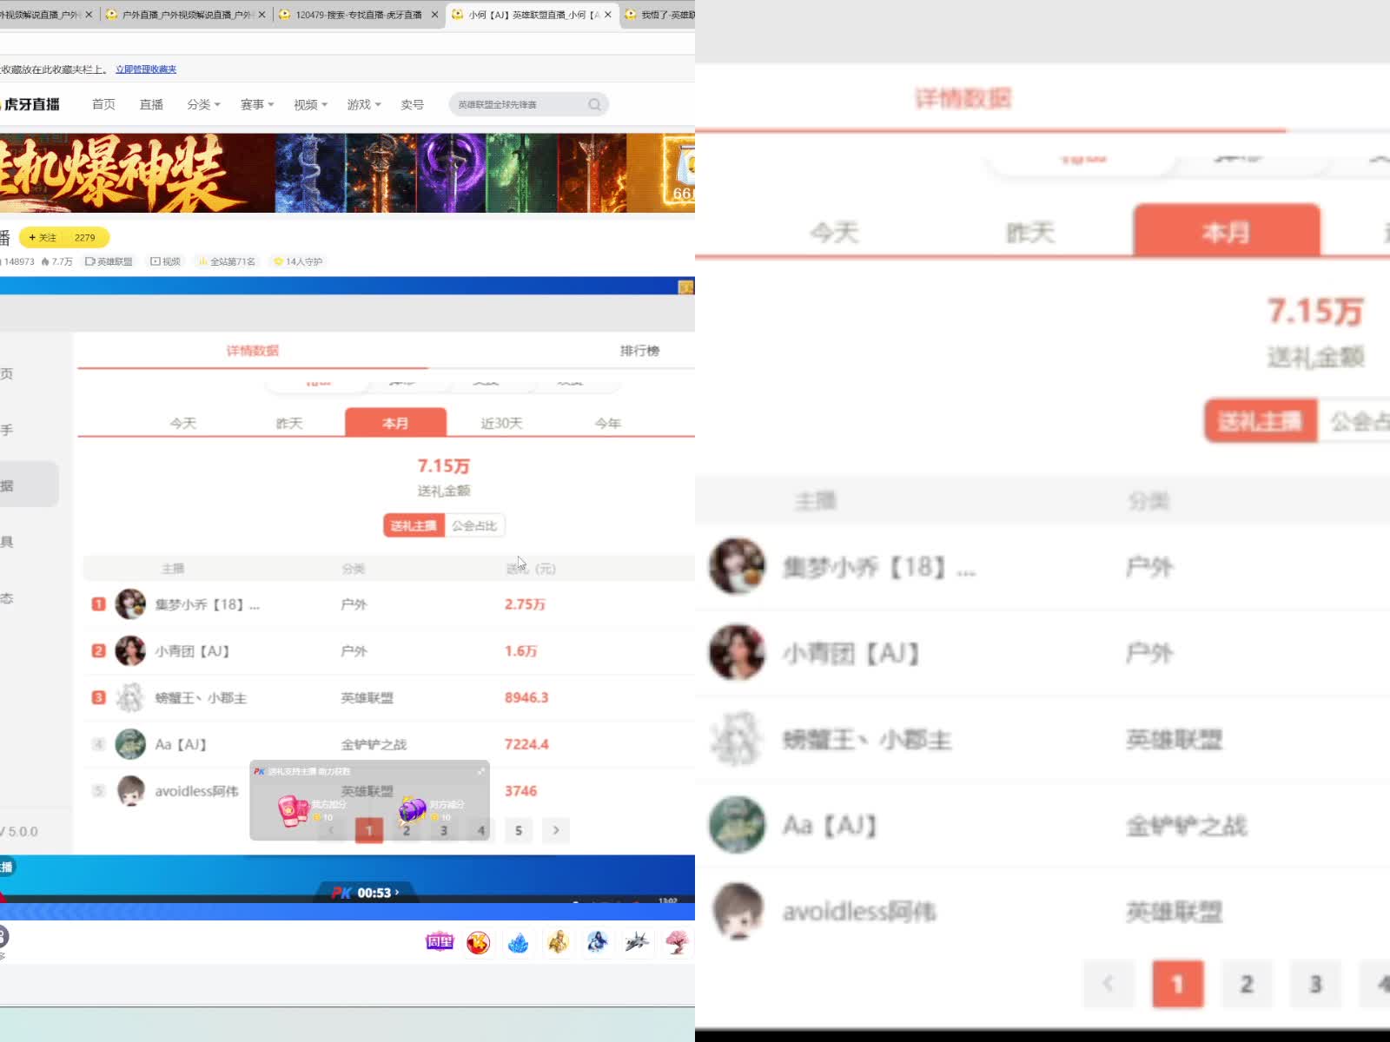
Task: Switch to the 近30天 tab
Action: pos(501,423)
